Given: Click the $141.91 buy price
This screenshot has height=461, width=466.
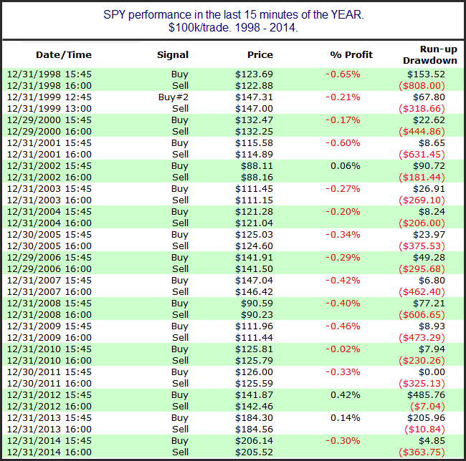Looking at the screenshot, I should (254, 258).
